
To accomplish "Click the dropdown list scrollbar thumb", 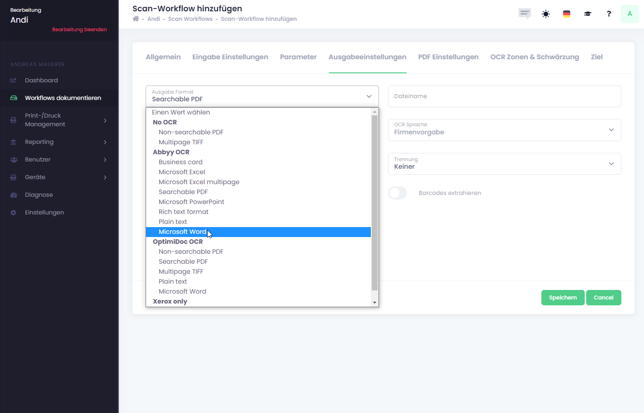I will tap(374, 203).
